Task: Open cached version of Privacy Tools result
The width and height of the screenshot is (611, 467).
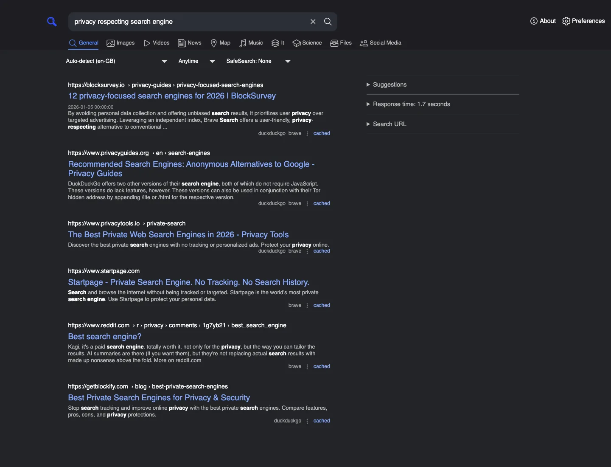Action: click(x=322, y=251)
